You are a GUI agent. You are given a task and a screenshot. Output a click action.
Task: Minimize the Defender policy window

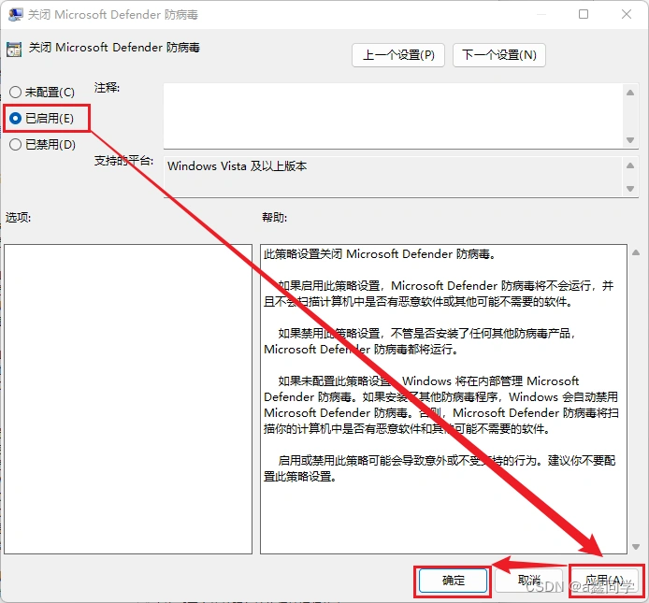coord(540,15)
